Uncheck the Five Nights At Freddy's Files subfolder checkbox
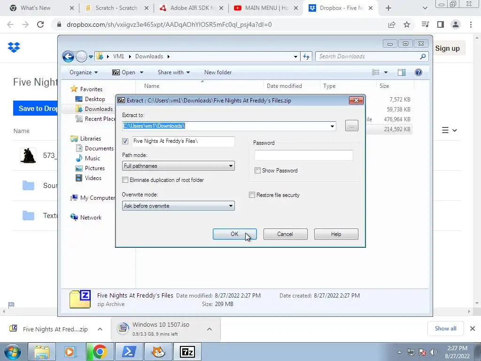This screenshot has width=481, height=361. pyautogui.click(x=125, y=141)
